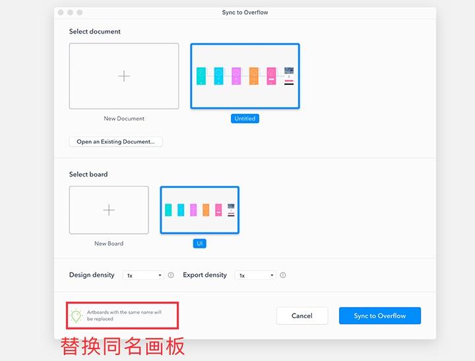The image size is (475, 361).
Task: Select the New Board thumbnail
Action: click(x=109, y=210)
